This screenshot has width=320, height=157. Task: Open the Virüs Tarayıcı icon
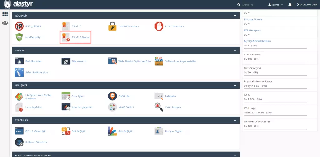(159, 107)
